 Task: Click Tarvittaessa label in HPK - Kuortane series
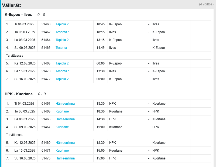pos(15,135)
